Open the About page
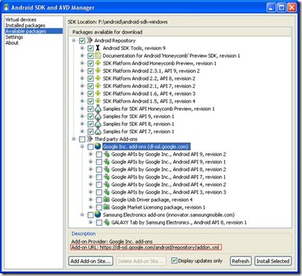 [12, 43]
